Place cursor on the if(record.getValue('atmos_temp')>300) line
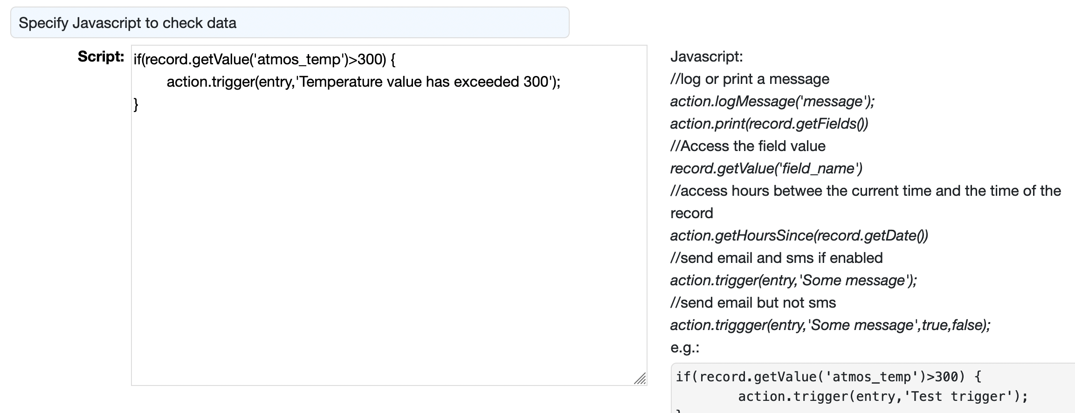 (x=264, y=60)
